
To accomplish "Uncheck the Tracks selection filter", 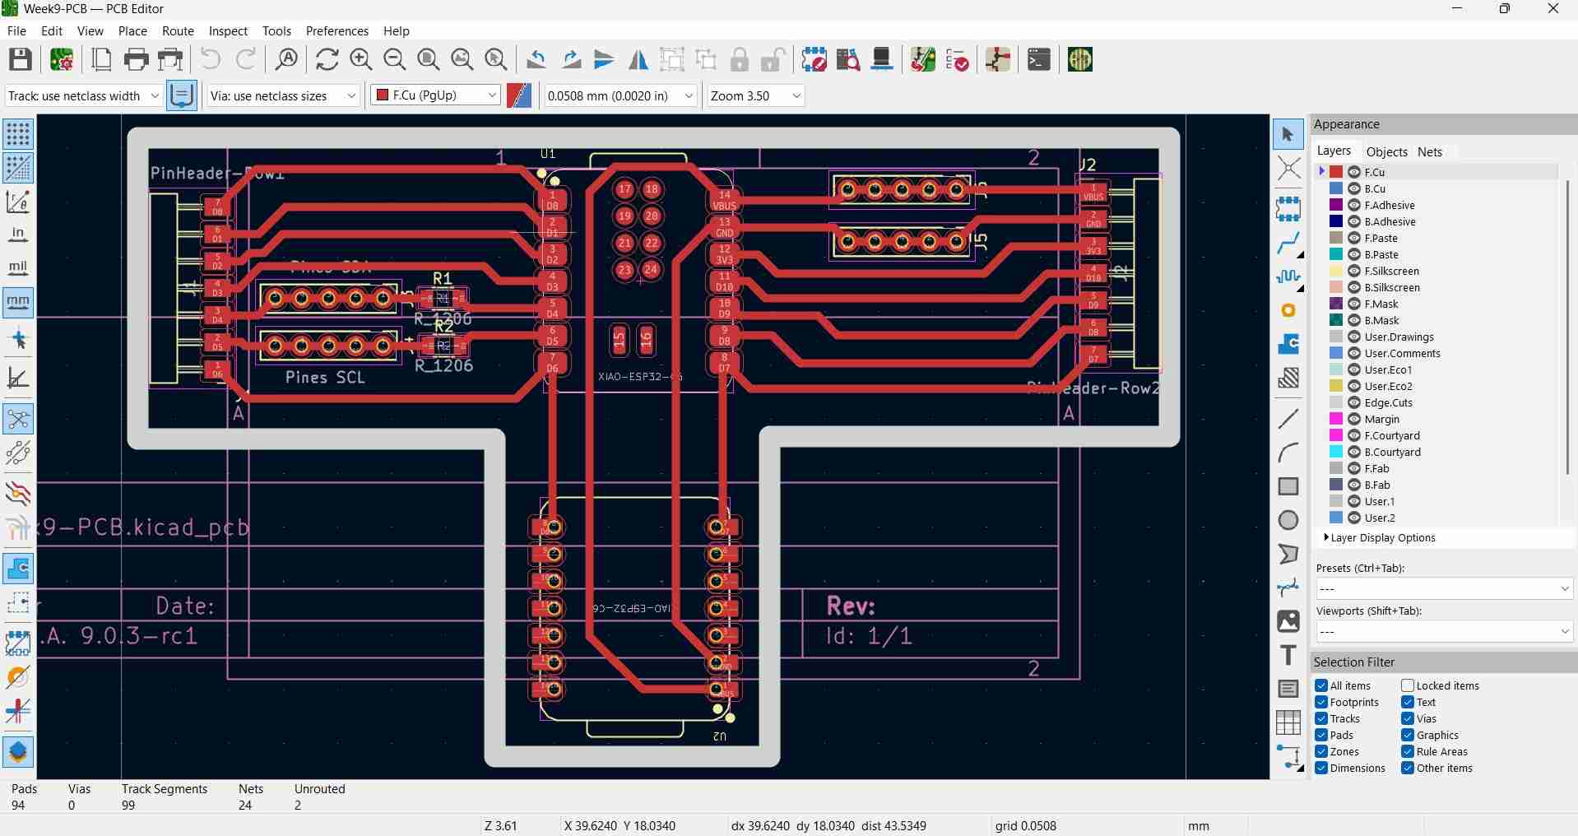I will 1321,718.
